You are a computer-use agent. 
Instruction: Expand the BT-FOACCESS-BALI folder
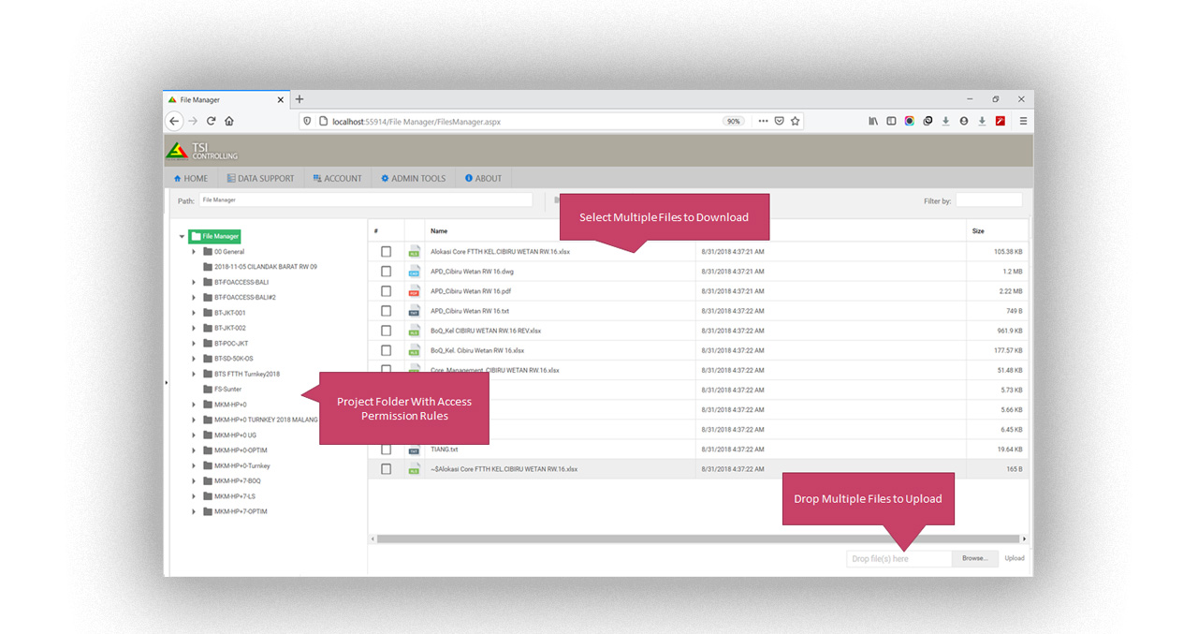(x=194, y=281)
